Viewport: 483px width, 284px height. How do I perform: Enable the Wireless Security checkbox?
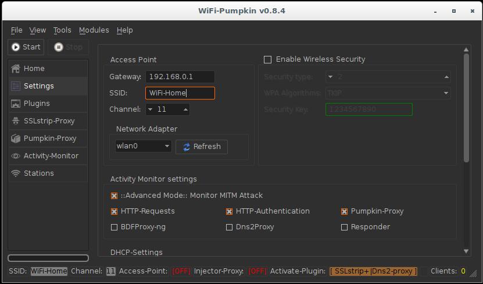click(x=268, y=59)
